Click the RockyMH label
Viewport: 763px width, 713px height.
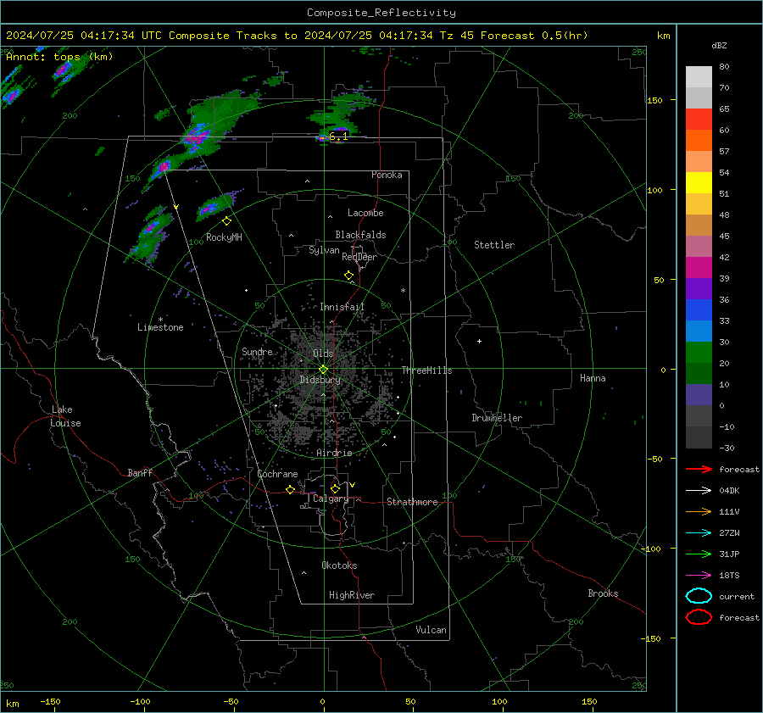click(x=224, y=237)
